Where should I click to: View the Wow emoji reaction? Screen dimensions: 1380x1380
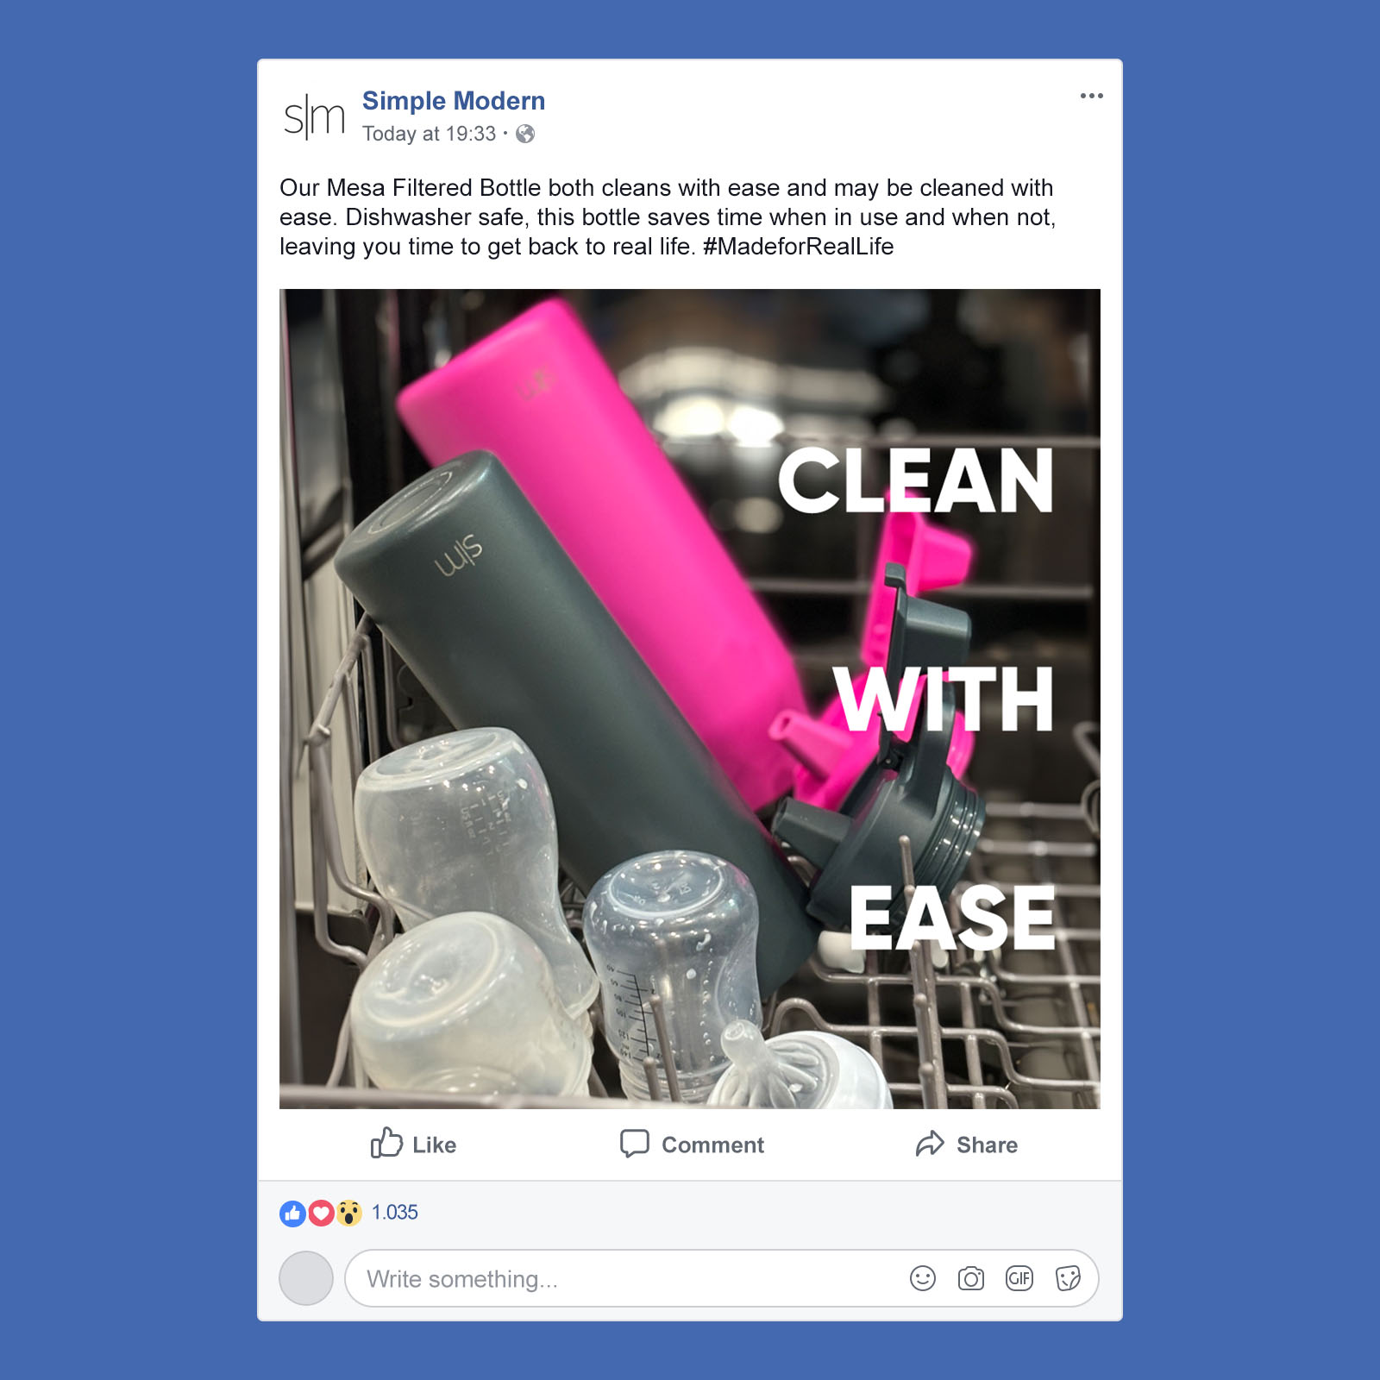click(x=348, y=1213)
